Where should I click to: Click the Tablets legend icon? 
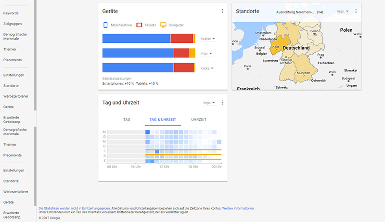point(139,25)
